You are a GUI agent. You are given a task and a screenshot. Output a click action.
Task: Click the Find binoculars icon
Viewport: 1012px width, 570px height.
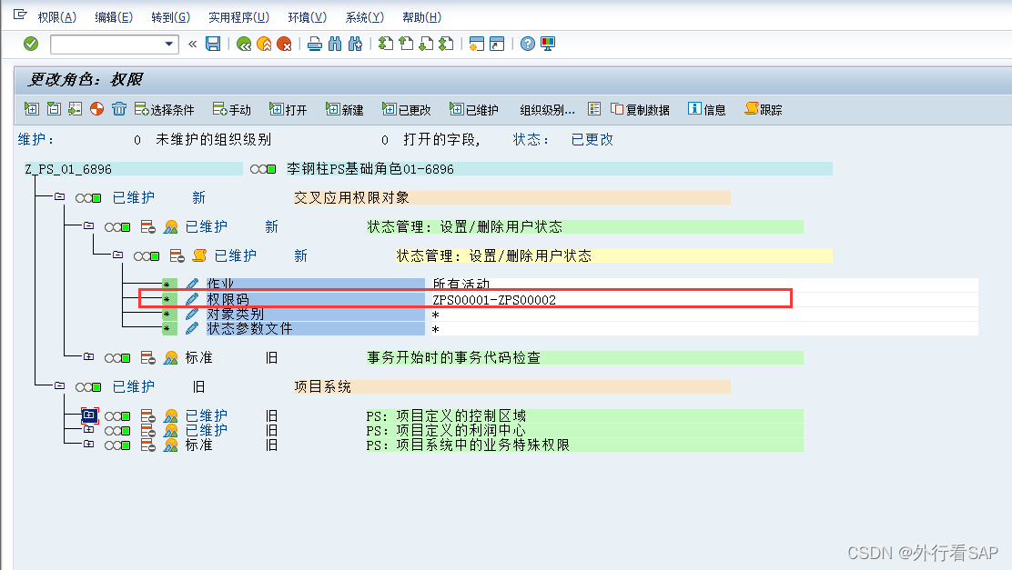coord(335,44)
